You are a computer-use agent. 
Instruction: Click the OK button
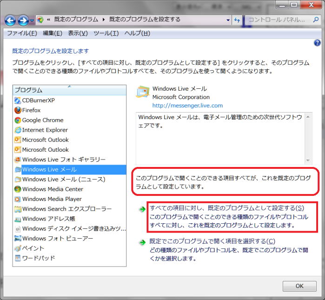(x=299, y=286)
